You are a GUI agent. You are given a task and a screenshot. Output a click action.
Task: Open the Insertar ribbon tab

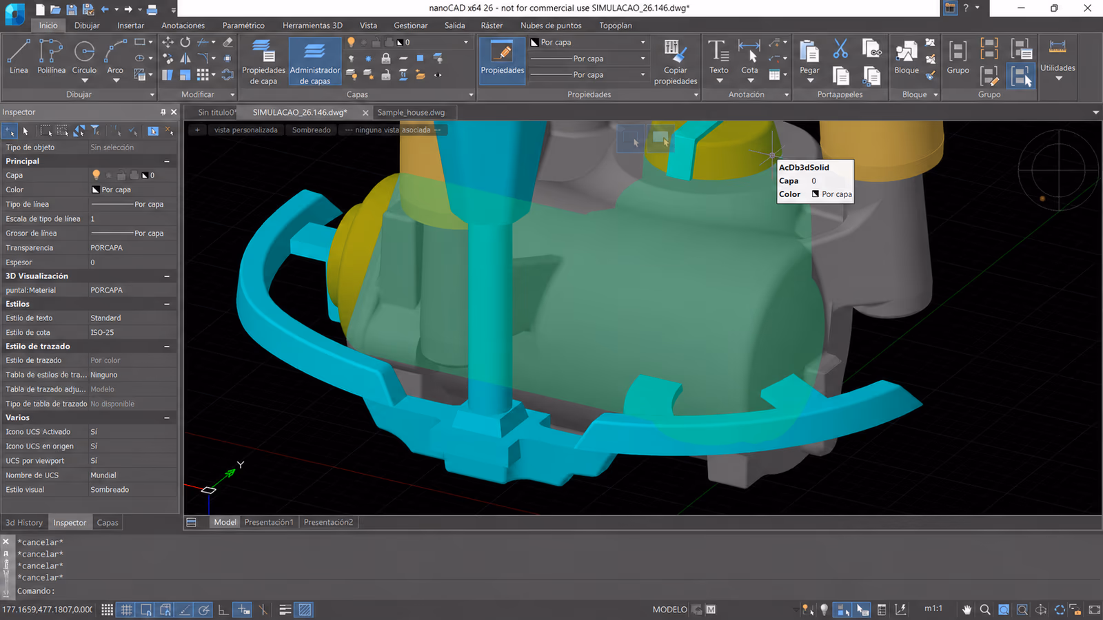[130, 25]
